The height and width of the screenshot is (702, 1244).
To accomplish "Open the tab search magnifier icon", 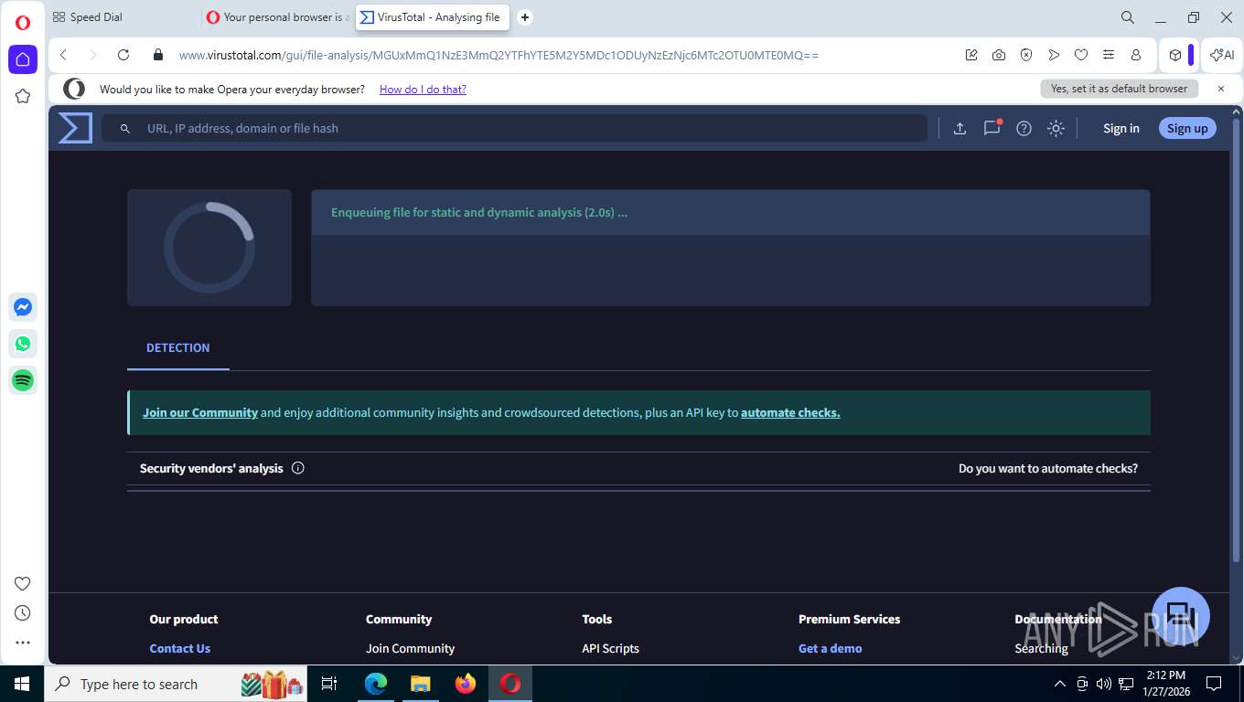I will 1128,17.
